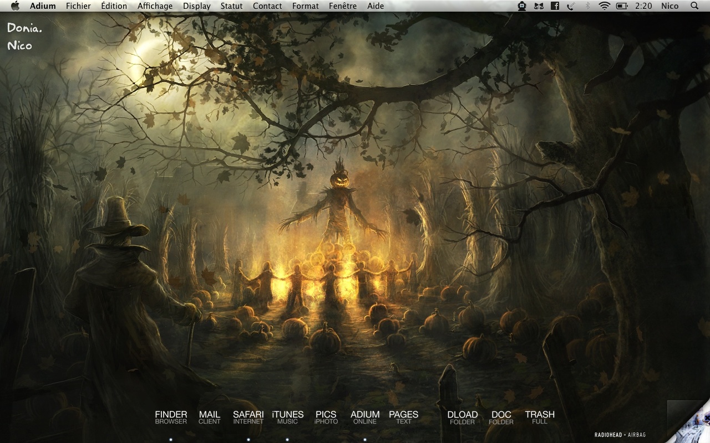Open the Apple menu
Viewport: 710px width, 443px height.
(x=15, y=6)
